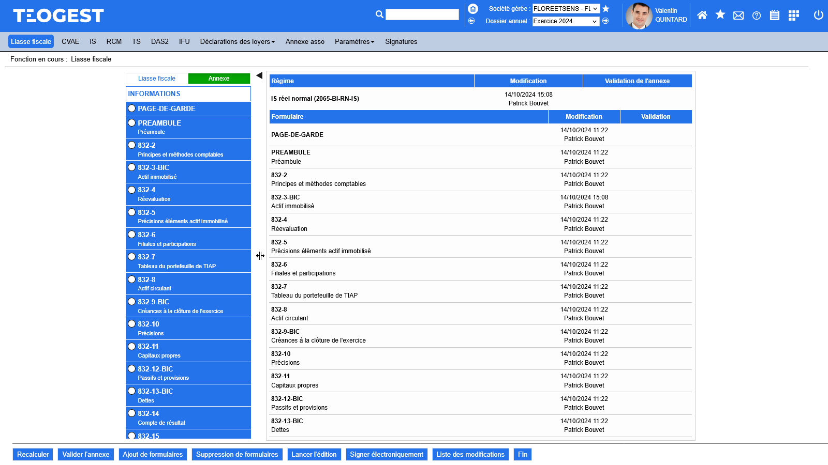Open the calendar notepad icon

(774, 16)
